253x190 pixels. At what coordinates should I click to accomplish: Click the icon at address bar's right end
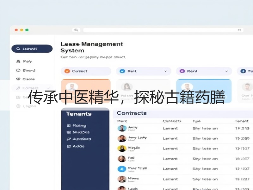coord(239,30)
